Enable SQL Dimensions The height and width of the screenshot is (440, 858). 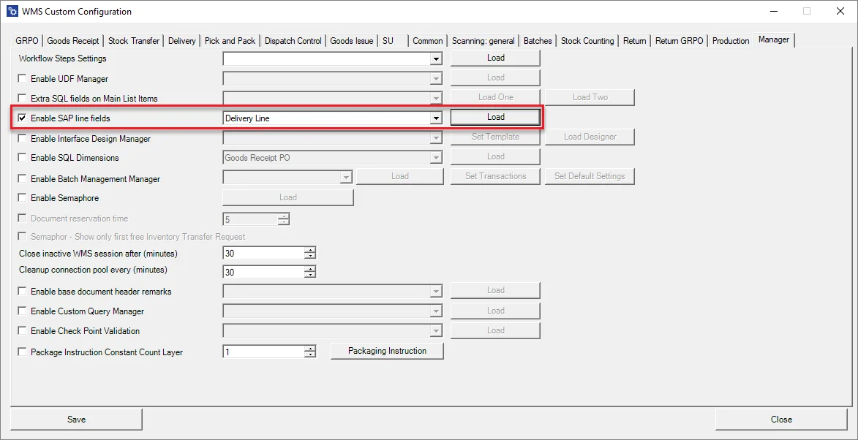tap(21, 157)
